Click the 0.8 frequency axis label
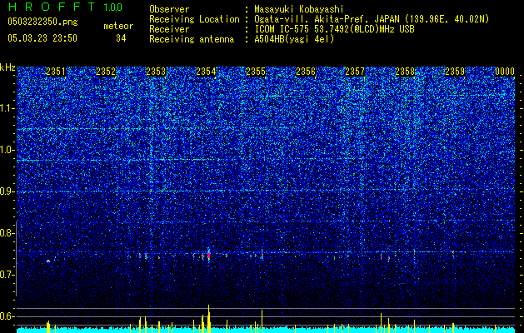The width and height of the screenshot is (524, 333). pos(7,233)
